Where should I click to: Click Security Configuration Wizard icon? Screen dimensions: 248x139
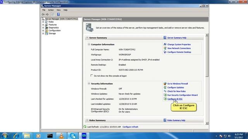tap(165, 95)
